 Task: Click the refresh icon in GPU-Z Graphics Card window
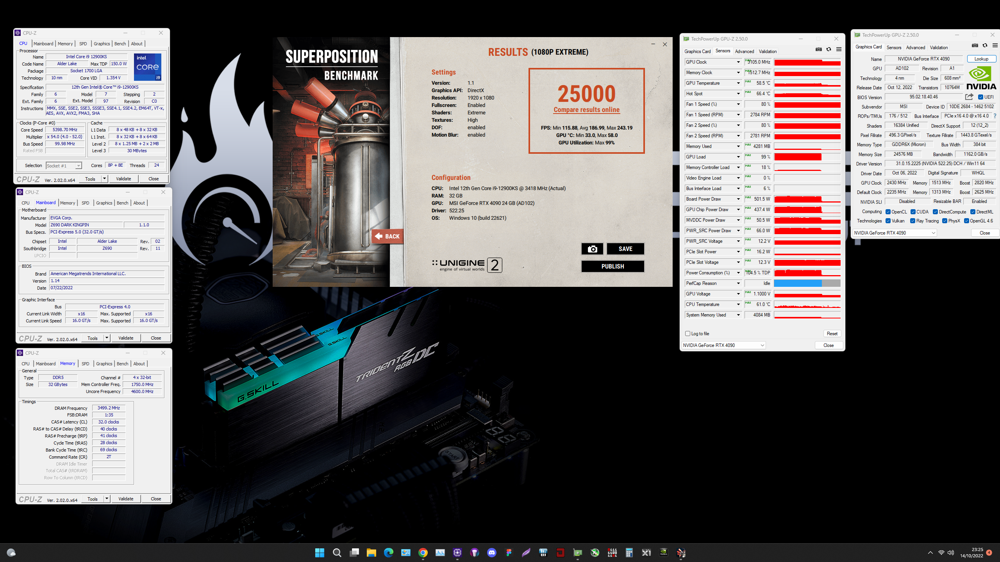tap(985, 45)
